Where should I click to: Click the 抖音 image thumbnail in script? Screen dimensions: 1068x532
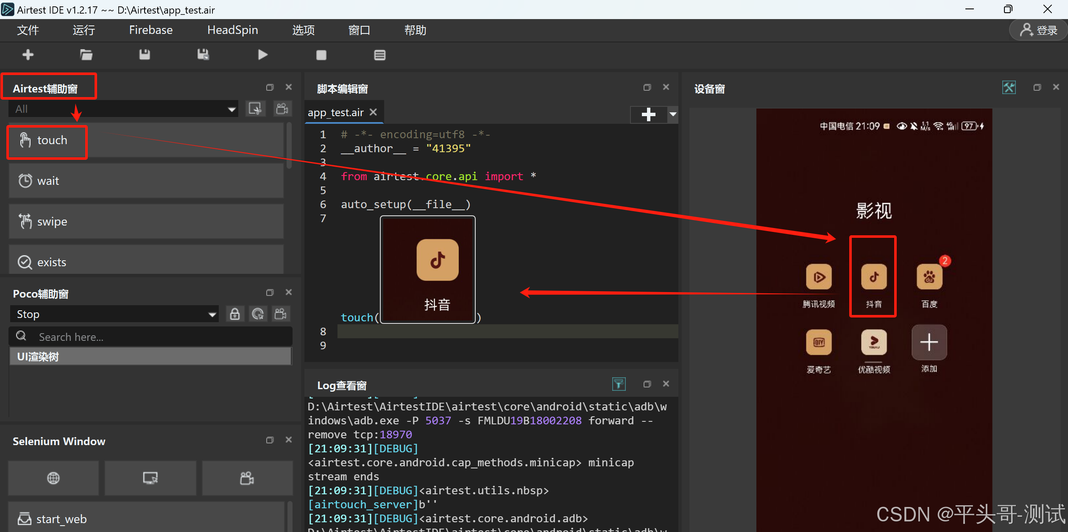click(x=427, y=270)
